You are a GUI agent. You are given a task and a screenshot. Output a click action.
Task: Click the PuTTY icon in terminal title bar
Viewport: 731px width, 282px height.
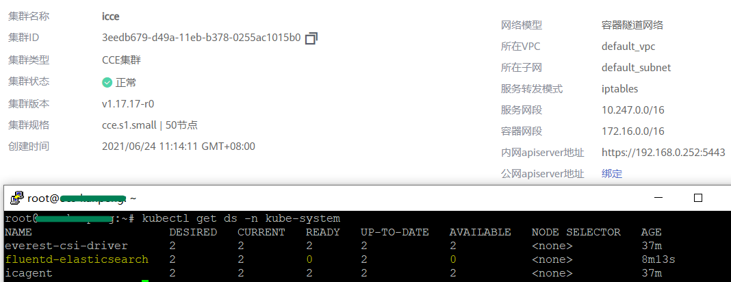[x=16, y=198]
